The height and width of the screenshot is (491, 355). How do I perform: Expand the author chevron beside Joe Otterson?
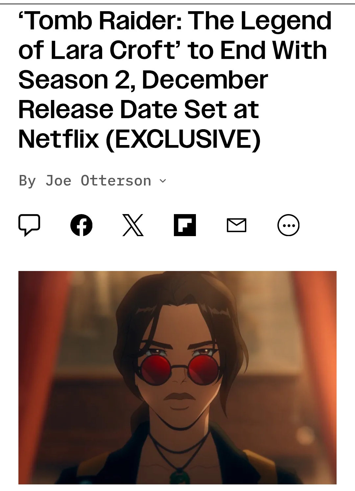[163, 181]
